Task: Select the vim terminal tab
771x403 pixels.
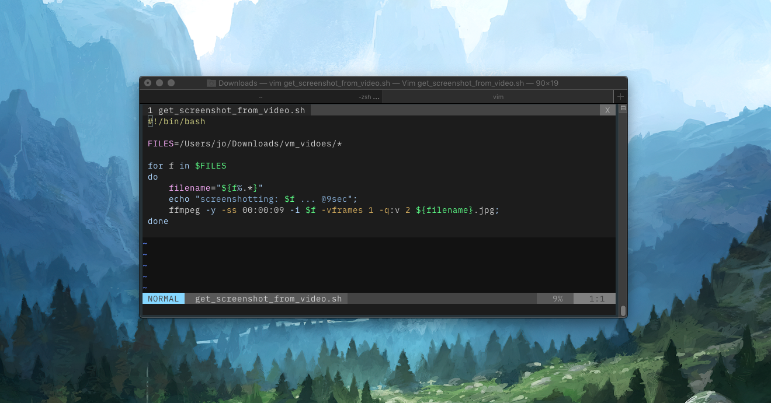Action: click(498, 97)
